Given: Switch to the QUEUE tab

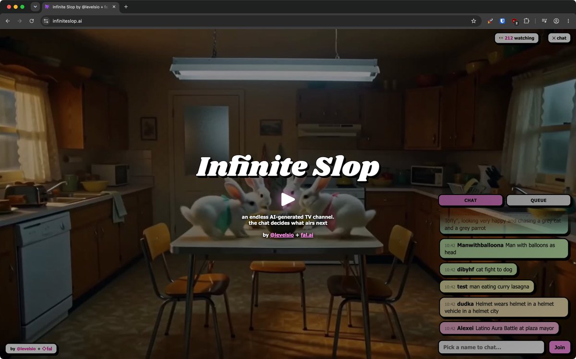Looking at the screenshot, I should tap(539, 200).
